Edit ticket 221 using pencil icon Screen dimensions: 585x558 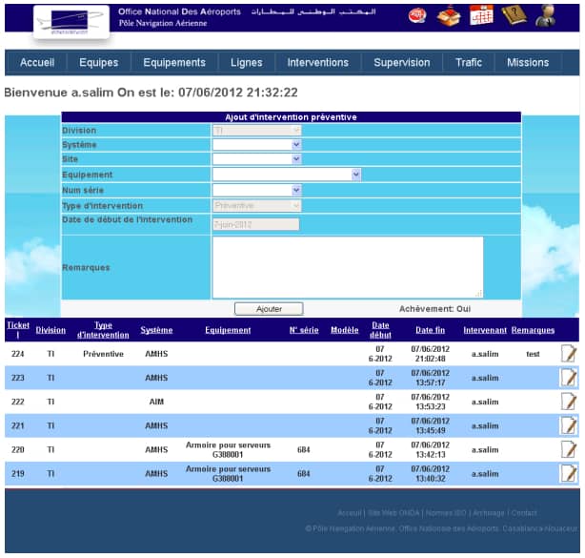click(569, 425)
